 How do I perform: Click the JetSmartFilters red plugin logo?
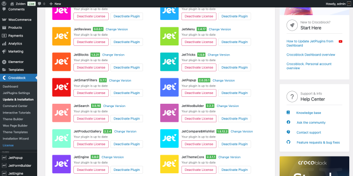coord(61,88)
